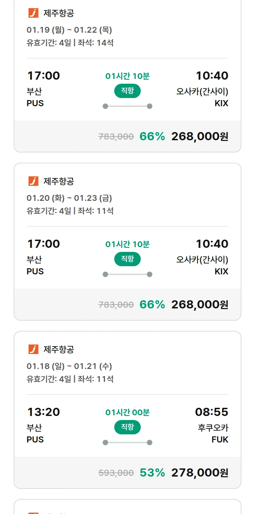This screenshot has width=255, height=514.
Task: Select the 268,000원 price on 01.20 flight
Action: click(200, 305)
